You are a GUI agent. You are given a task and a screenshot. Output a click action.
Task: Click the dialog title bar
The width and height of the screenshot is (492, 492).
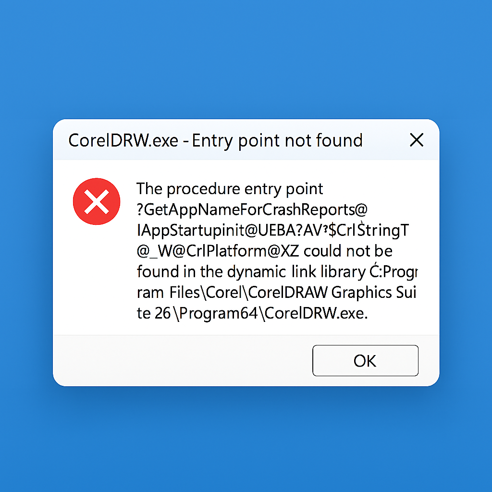(240, 140)
